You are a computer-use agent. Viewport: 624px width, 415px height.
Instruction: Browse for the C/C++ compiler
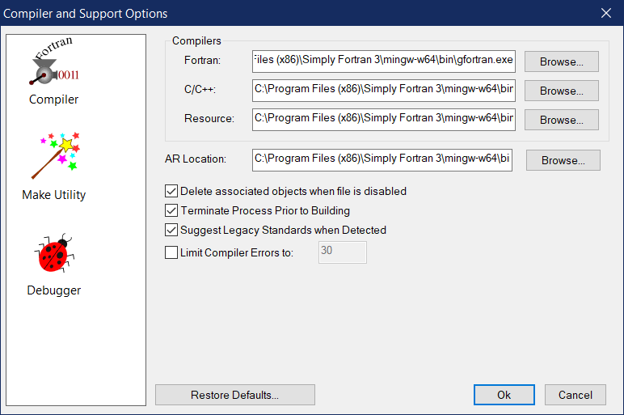pos(561,91)
